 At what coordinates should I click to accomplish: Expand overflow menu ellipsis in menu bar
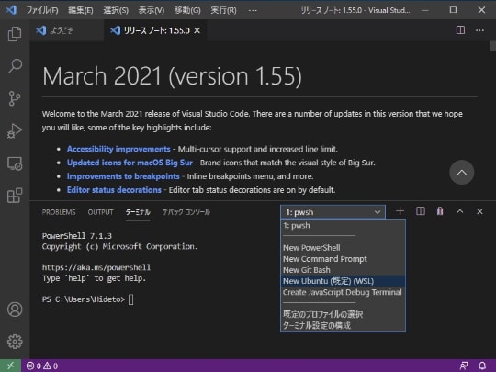253,10
